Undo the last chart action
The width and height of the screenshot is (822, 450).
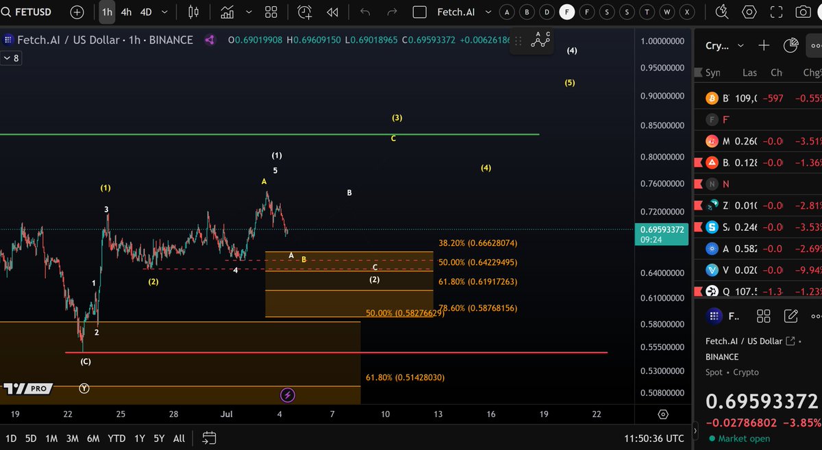(365, 12)
